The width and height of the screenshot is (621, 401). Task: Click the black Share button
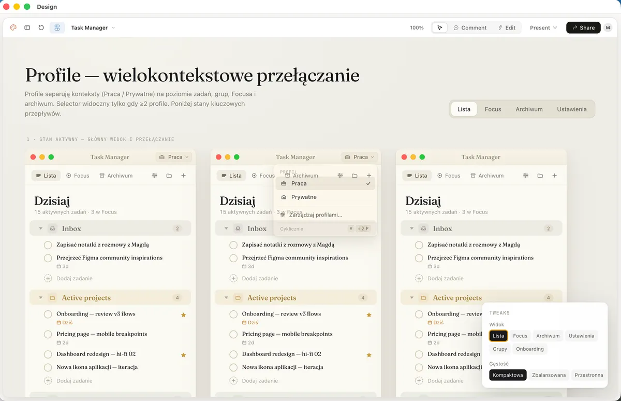coord(583,27)
